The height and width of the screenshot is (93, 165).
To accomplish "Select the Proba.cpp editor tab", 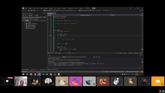I will pyautogui.click(x=50, y=13).
